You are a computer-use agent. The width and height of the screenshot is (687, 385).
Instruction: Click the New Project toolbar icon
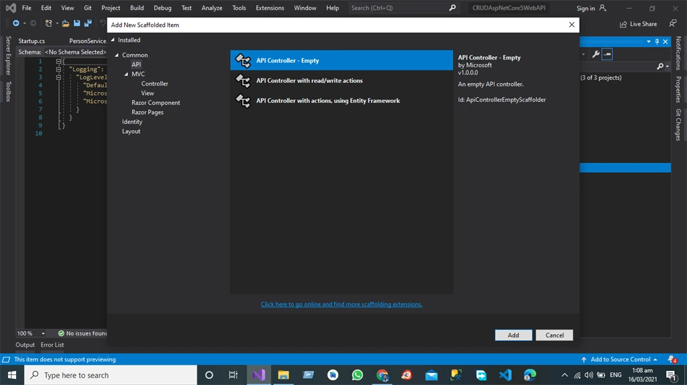click(48, 23)
